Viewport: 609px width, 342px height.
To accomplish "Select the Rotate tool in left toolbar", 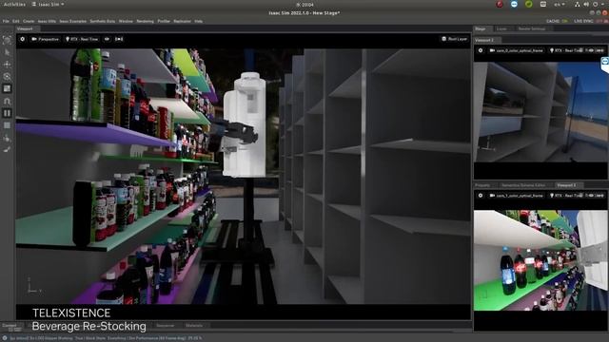I will pyautogui.click(x=7, y=76).
